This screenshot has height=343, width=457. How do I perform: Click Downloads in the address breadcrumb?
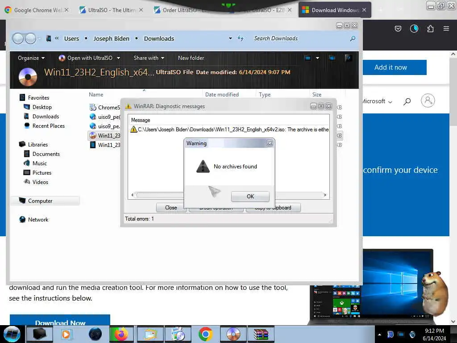(x=159, y=38)
